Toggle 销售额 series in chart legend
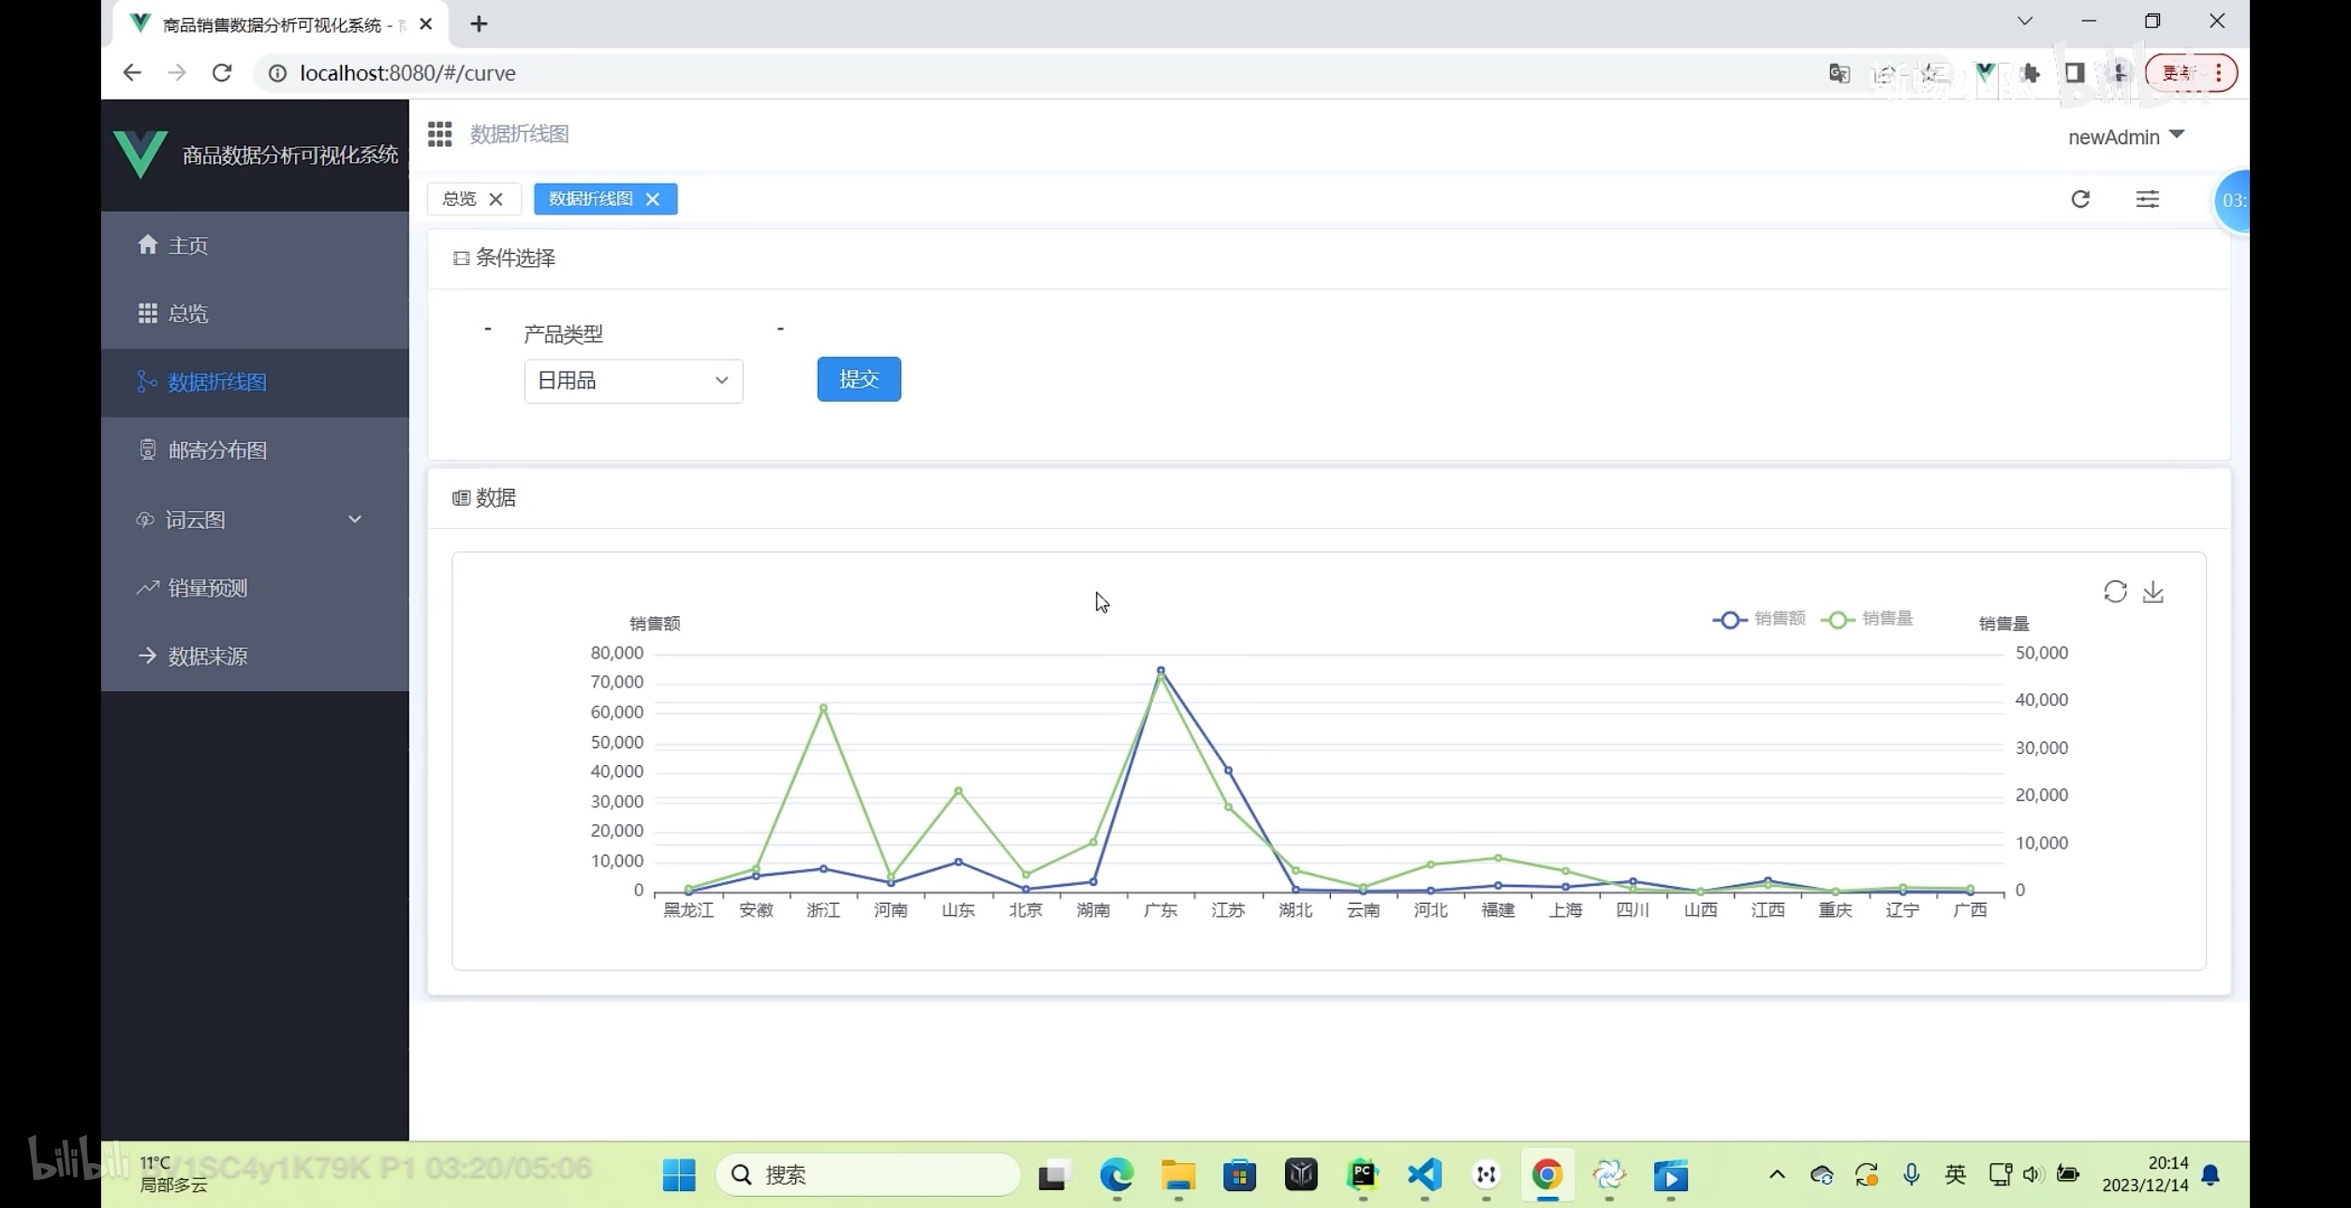 [x=1759, y=619]
